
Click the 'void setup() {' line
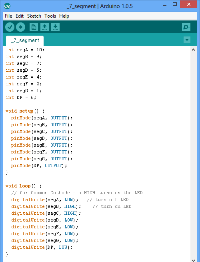click(25, 111)
